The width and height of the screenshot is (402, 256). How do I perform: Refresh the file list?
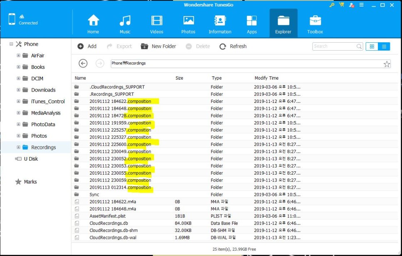[233, 46]
